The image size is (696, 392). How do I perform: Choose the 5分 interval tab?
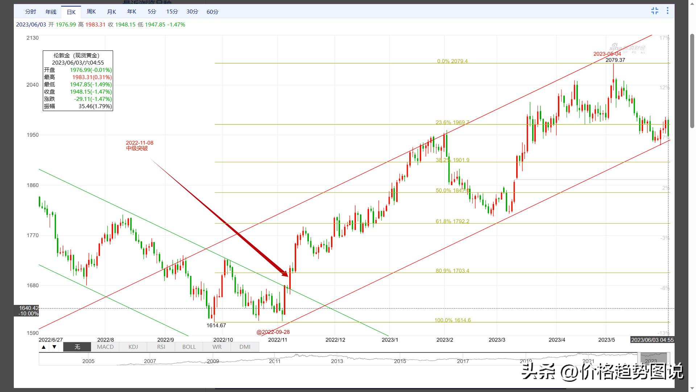click(152, 12)
